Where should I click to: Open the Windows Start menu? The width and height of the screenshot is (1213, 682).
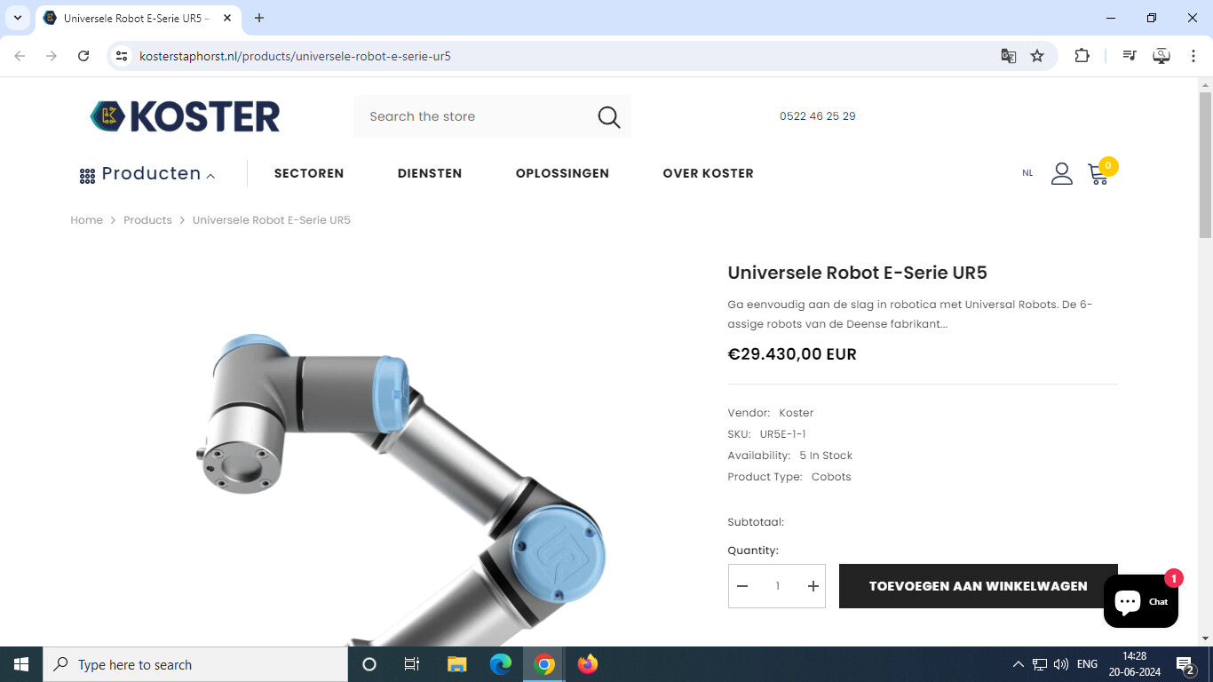(21, 664)
